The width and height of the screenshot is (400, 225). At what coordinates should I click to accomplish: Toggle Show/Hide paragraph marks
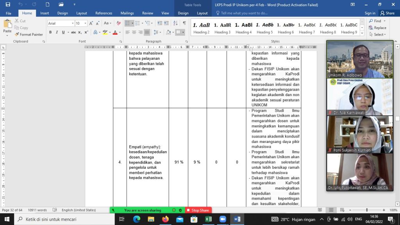pyautogui.click(x=184, y=23)
